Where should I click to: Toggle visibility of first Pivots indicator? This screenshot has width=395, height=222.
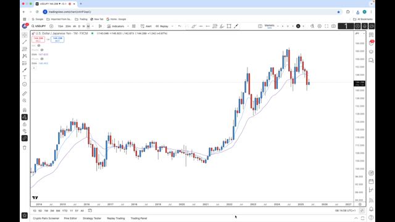point(42,50)
